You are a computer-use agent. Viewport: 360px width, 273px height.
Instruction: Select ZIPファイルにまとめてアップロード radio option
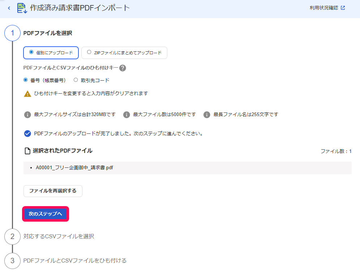pyautogui.click(x=124, y=52)
